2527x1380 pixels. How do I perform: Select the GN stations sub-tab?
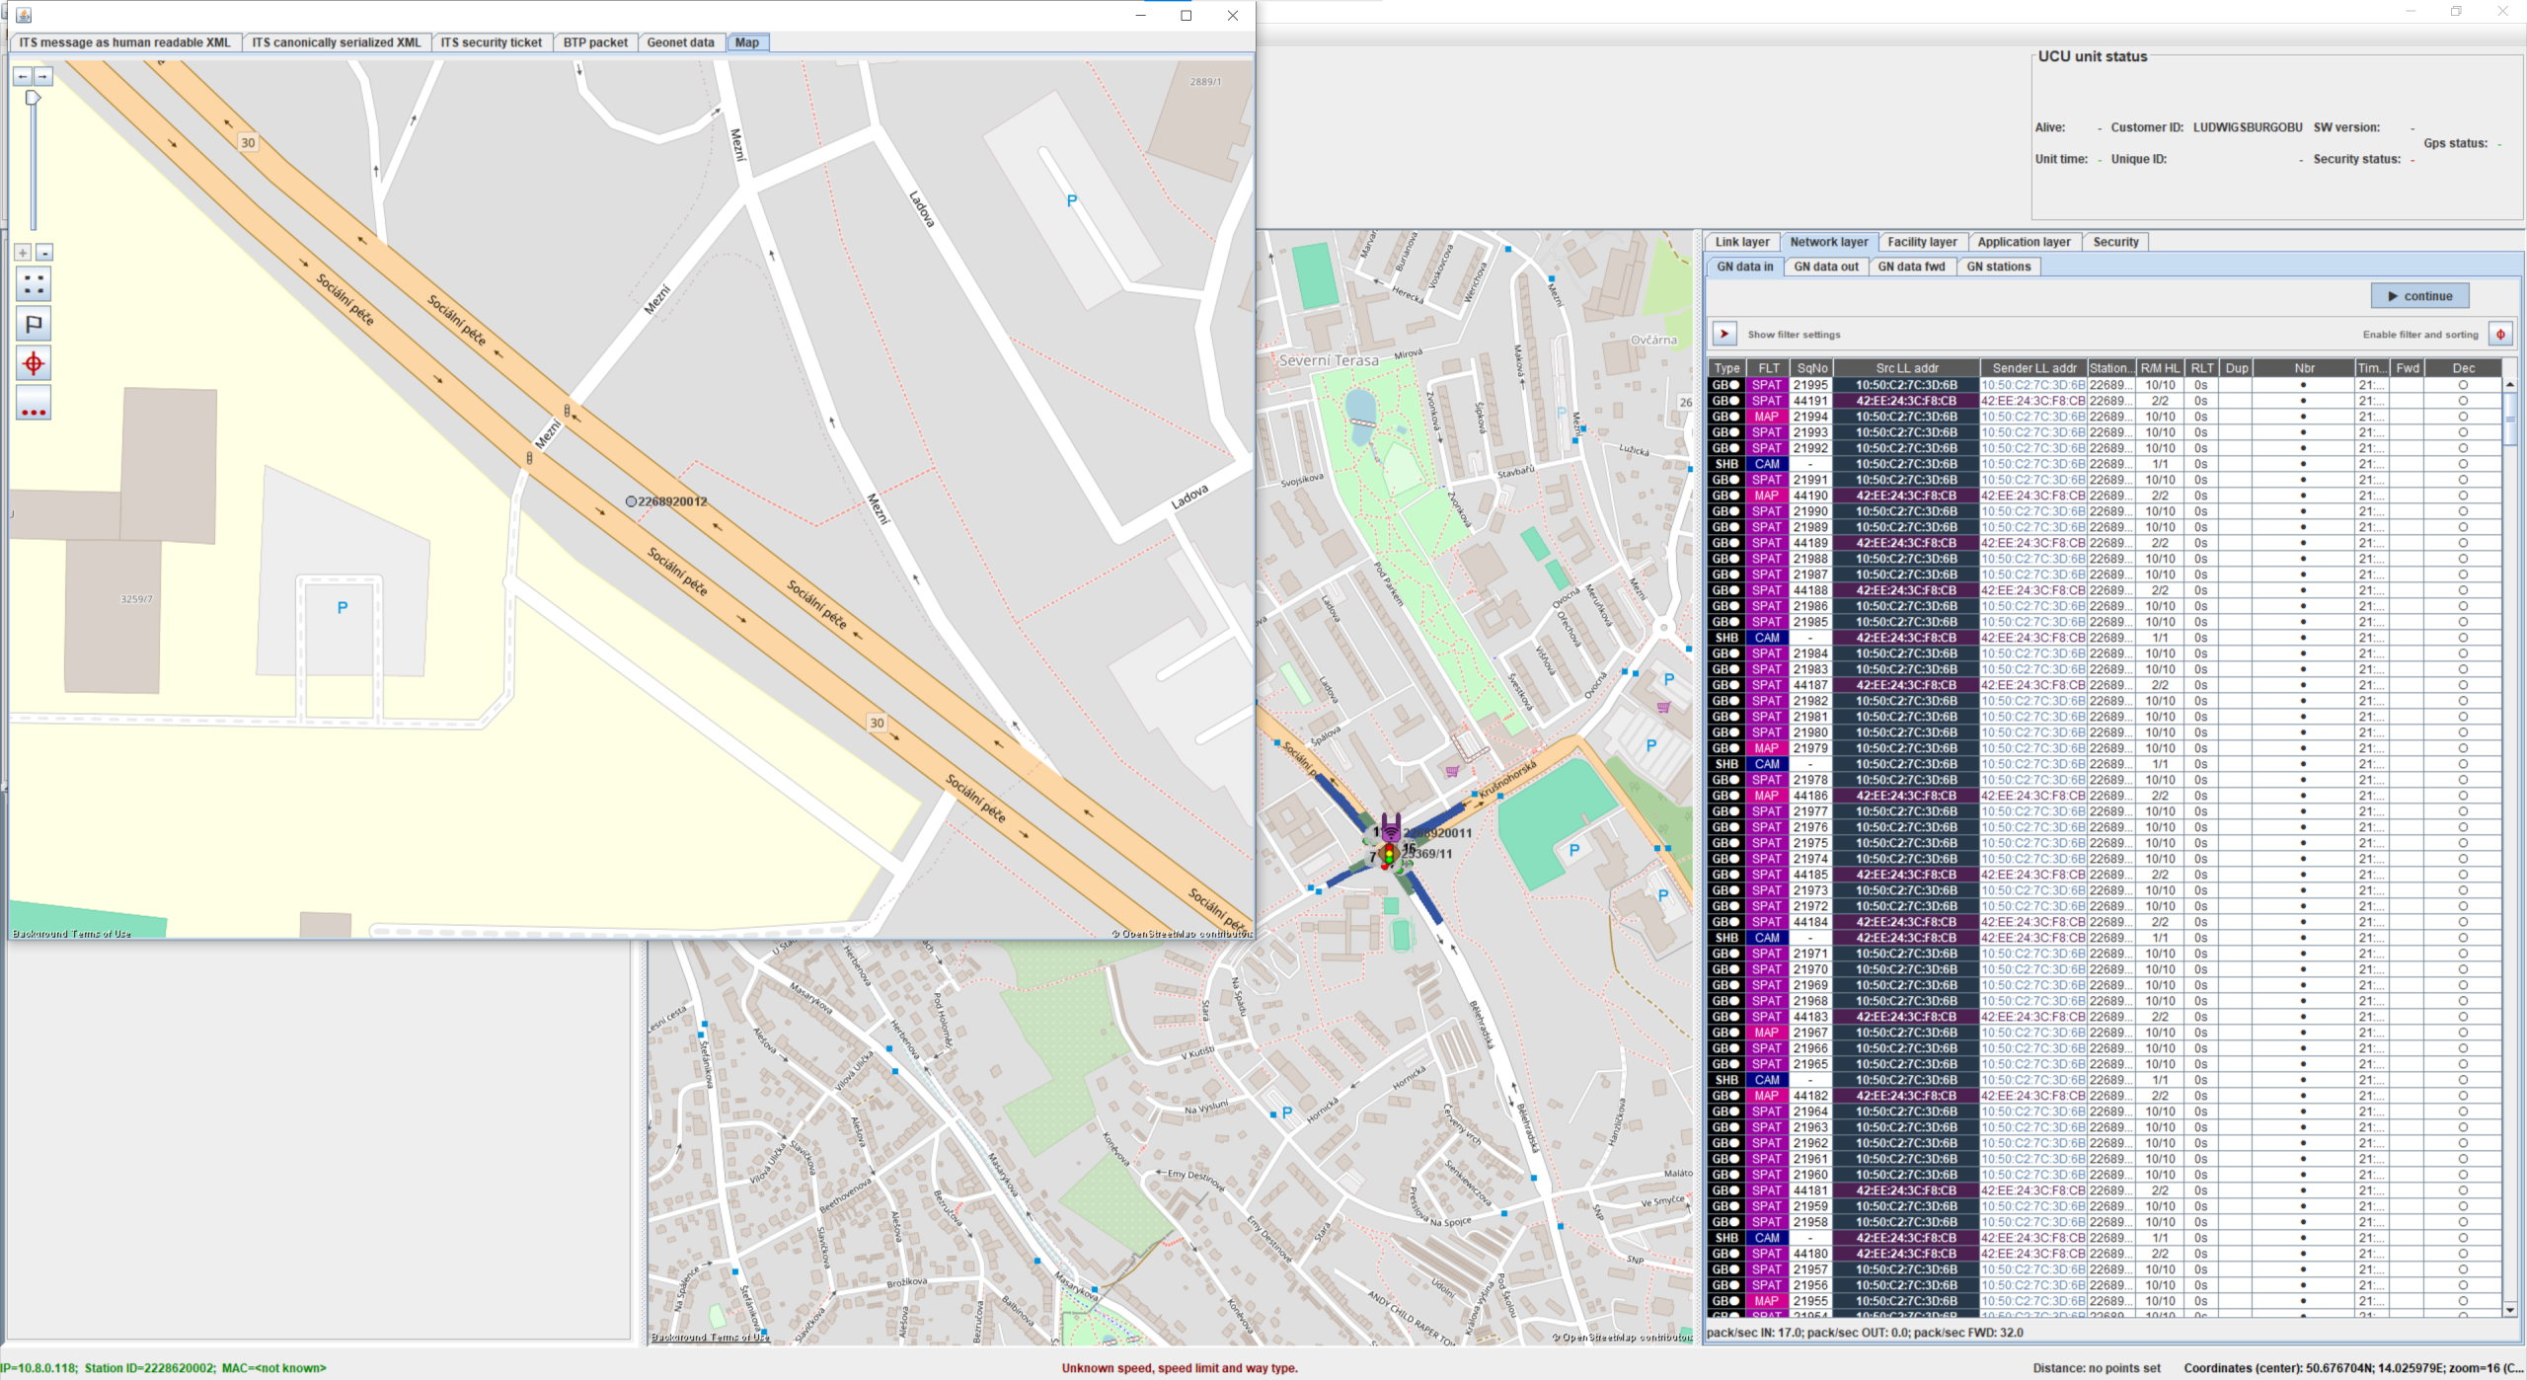click(x=1998, y=267)
